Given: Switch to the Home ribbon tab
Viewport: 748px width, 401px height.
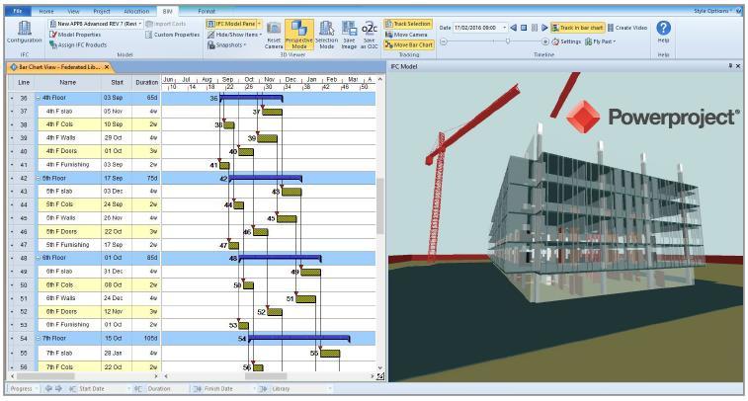Looking at the screenshot, I should click(46, 11).
